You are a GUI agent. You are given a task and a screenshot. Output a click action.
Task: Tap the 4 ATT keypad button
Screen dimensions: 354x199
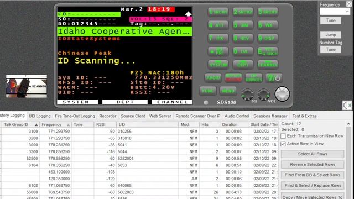point(218,25)
